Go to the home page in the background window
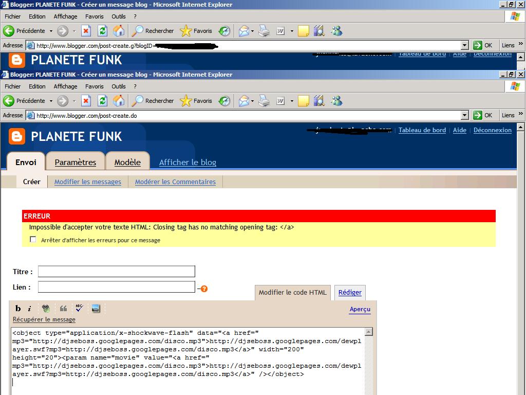This screenshot has height=395, width=526. click(x=119, y=31)
